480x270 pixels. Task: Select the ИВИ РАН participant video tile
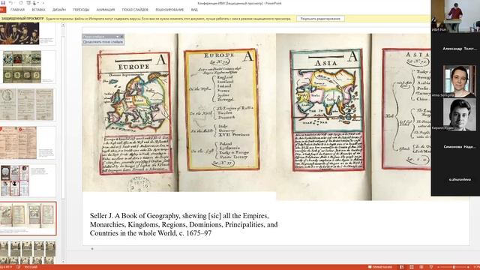click(455, 16)
